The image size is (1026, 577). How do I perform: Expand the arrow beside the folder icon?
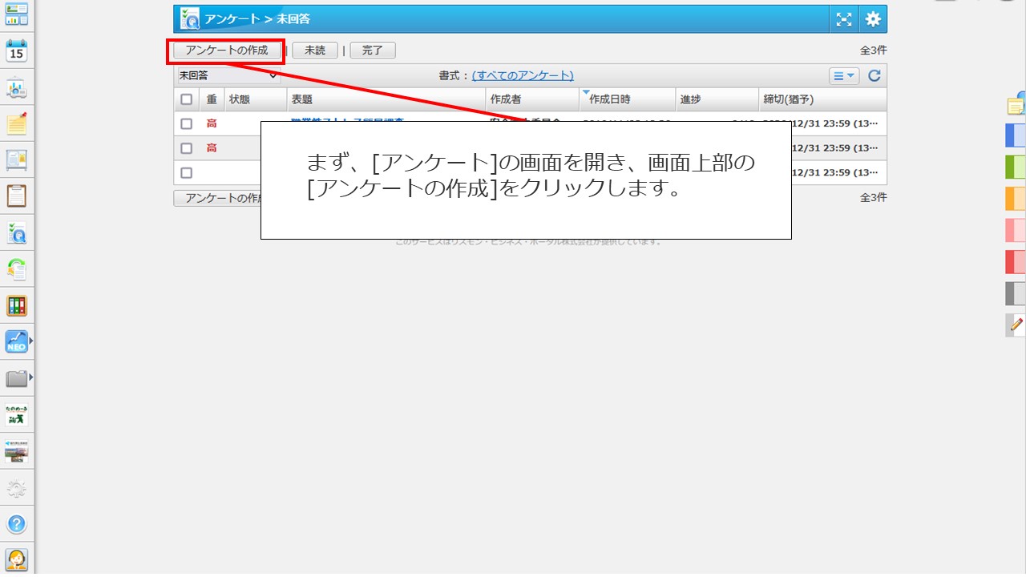click(31, 377)
